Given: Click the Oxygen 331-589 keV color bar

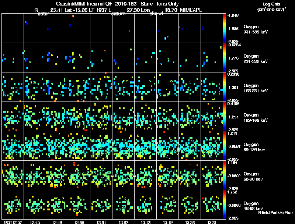Looking at the screenshot, I should (225, 28).
